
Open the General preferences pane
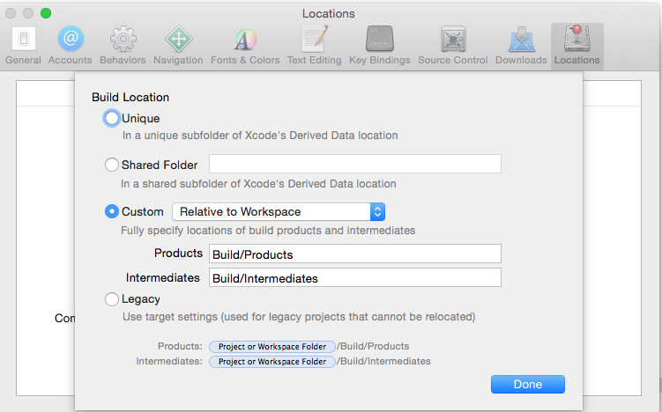coord(23,46)
